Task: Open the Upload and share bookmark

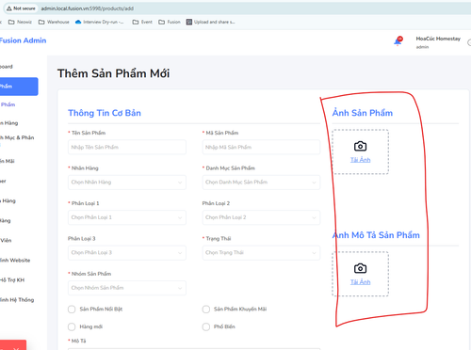Action: point(211,22)
